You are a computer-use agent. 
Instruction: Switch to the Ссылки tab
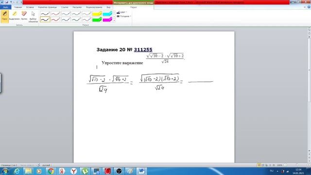tap(65, 7)
